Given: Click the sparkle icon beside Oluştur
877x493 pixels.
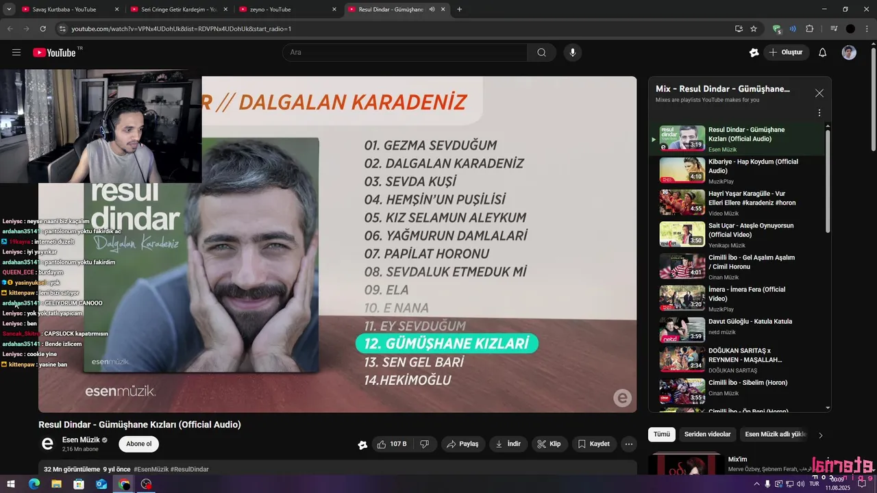Looking at the screenshot, I should [754, 52].
